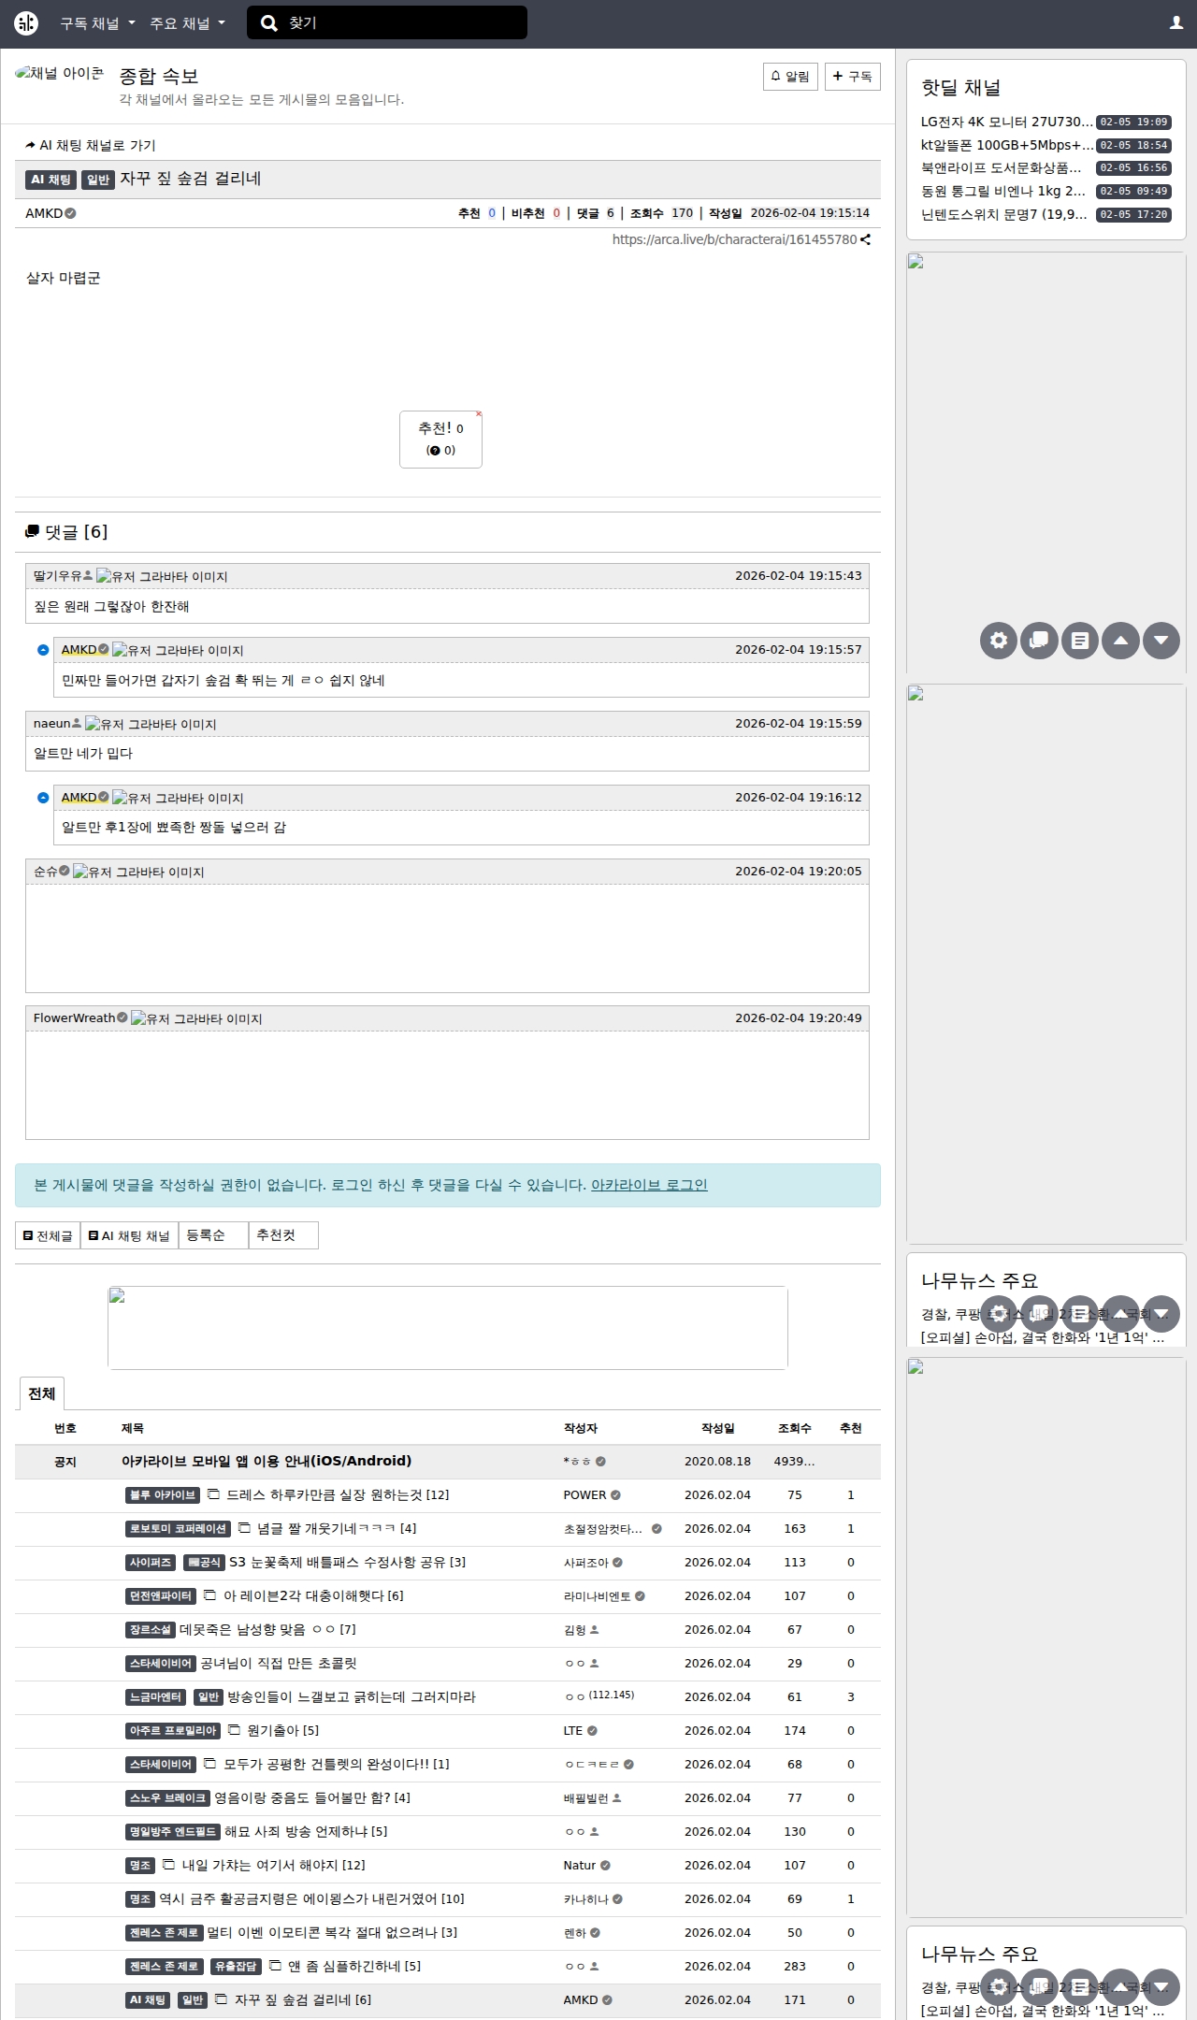Collapse AMKD's reply posted at 19:15:57
1197x2020 pixels.
(43, 650)
